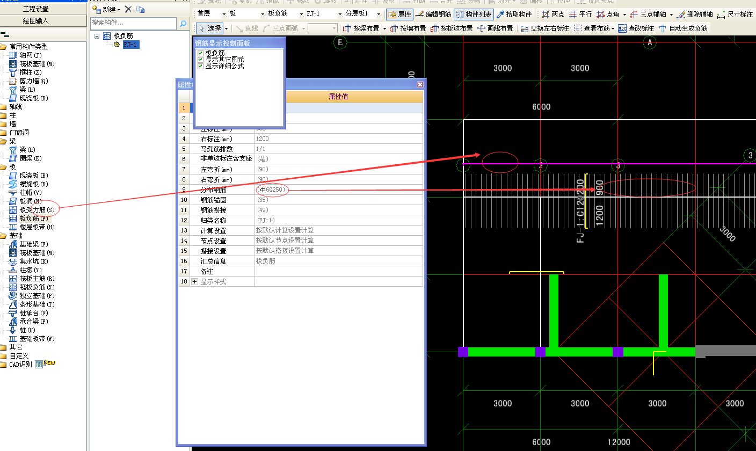Image resolution: width=756 pixels, height=451 pixels.
Task: Select the 平行 parallel axis tool
Action: coord(580,14)
